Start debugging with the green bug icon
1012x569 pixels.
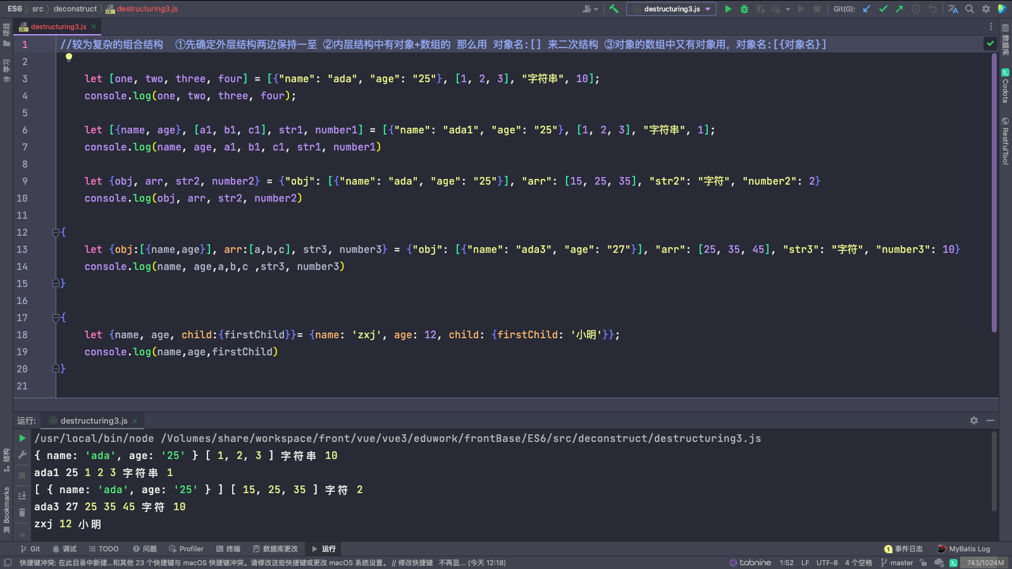(x=744, y=9)
